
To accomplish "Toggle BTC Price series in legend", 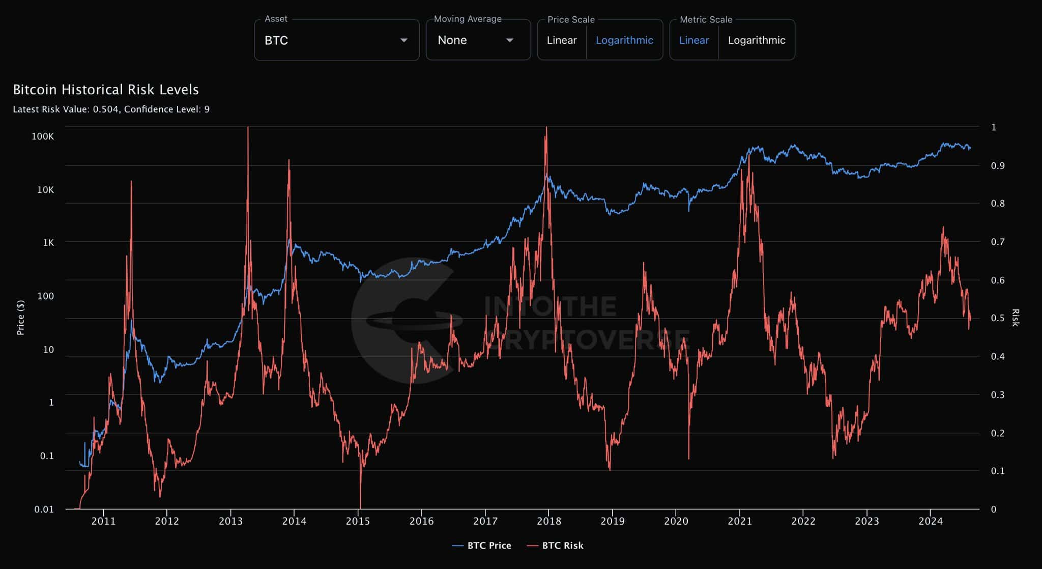I will point(481,546).
